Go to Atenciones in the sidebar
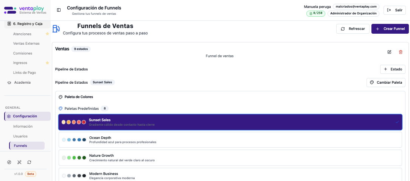 pyautogui.click(x=22, y=34)
